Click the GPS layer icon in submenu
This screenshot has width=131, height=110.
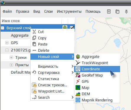point(78,81)
